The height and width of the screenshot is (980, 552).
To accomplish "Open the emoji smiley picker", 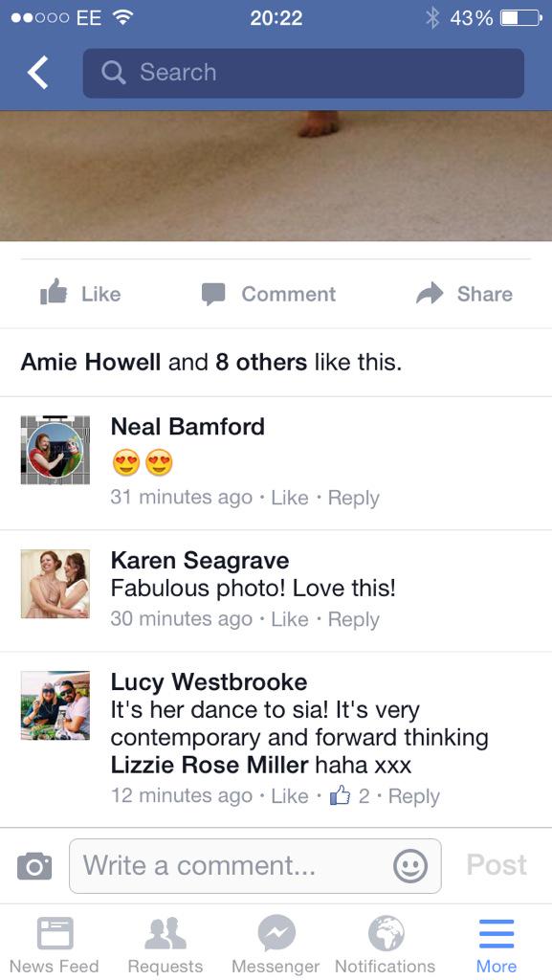I will [x=410, y=866].
